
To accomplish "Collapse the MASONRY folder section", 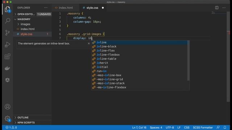I will point(24,19).
